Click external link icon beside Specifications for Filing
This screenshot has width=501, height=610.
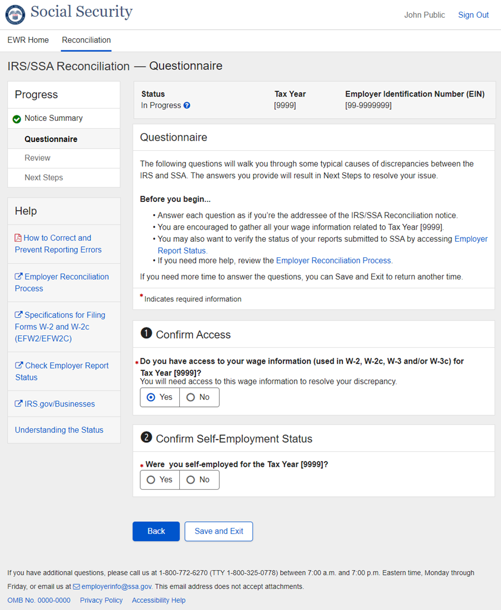click(x=19, y=315)
